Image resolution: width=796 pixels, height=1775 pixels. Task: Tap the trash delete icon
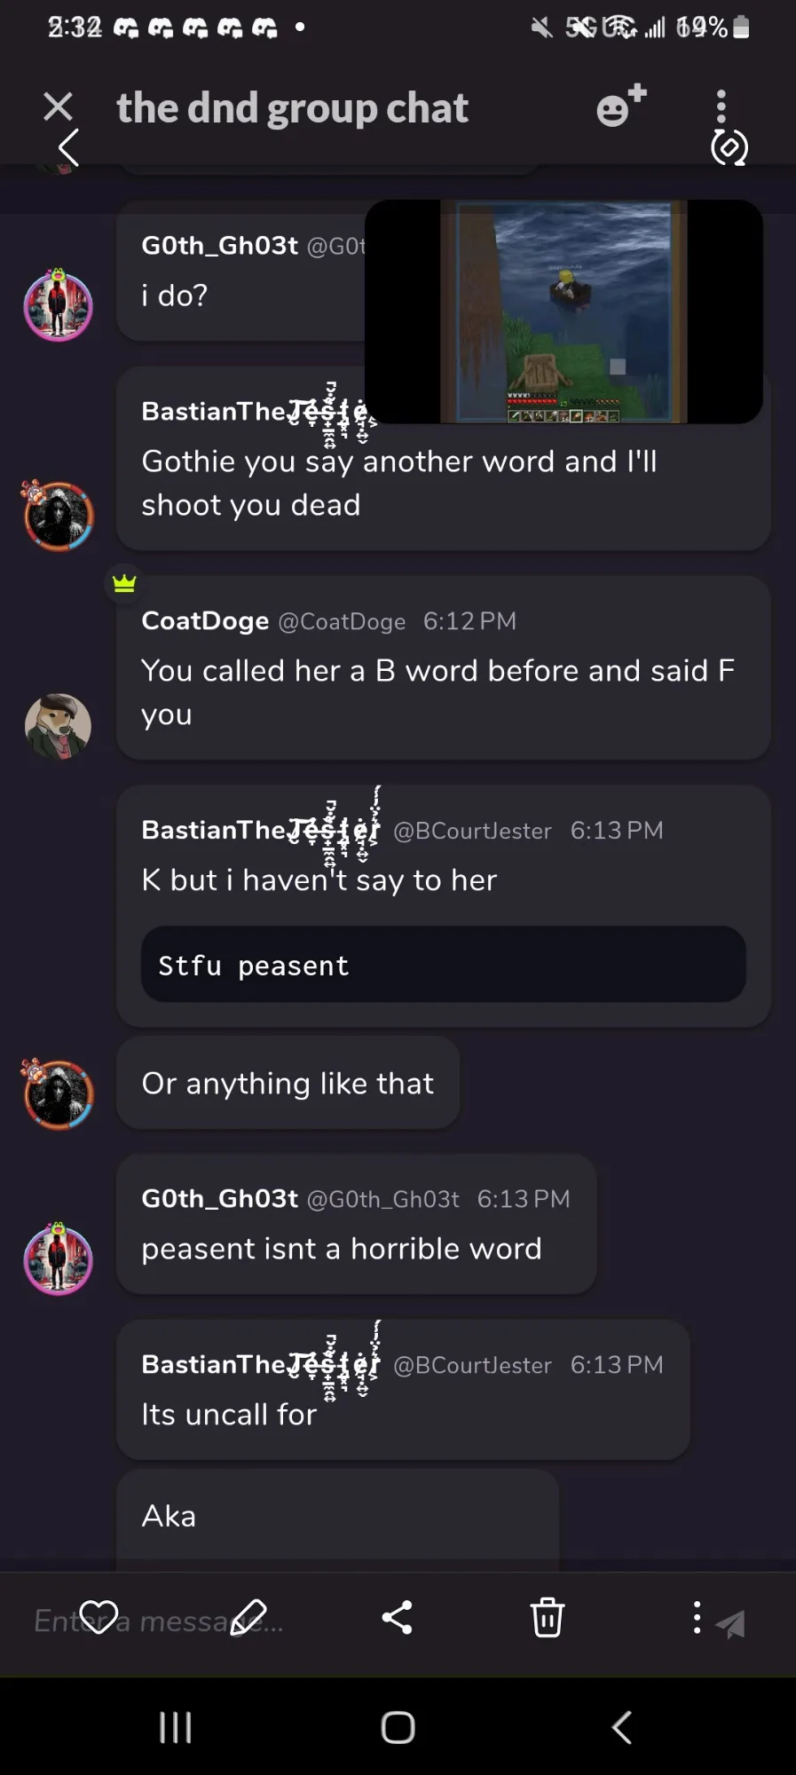click(x=547, y=1617)
